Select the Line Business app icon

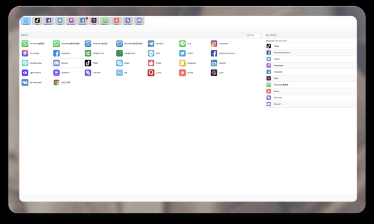click(25, 63)
